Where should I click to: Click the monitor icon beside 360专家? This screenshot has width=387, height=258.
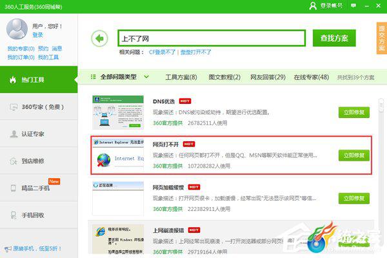tap(14, 107)
